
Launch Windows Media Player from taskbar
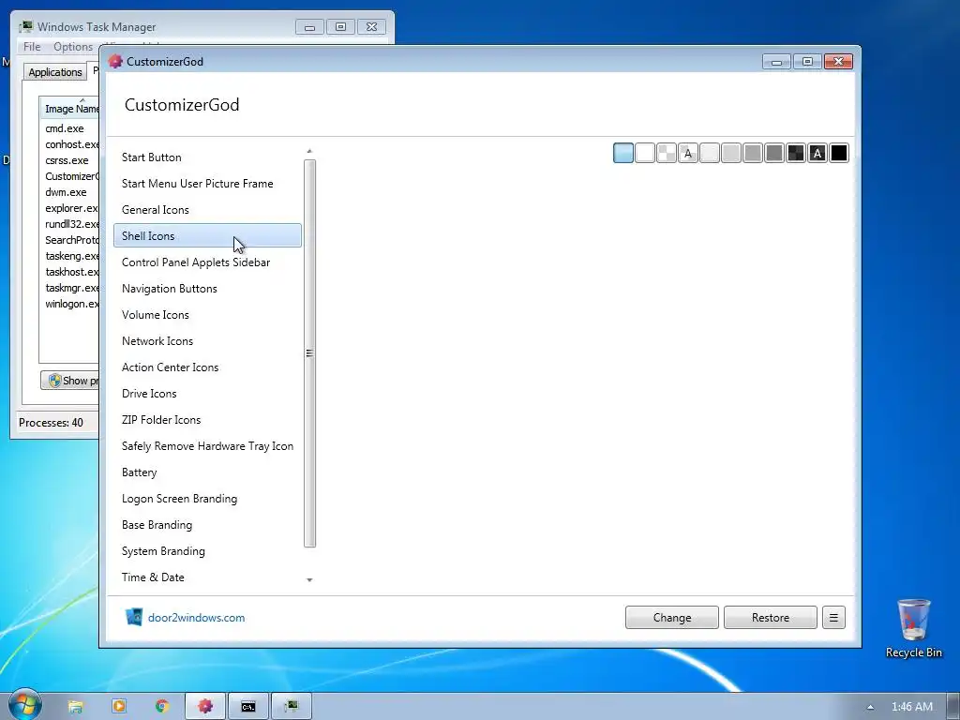tap(119, 707)
